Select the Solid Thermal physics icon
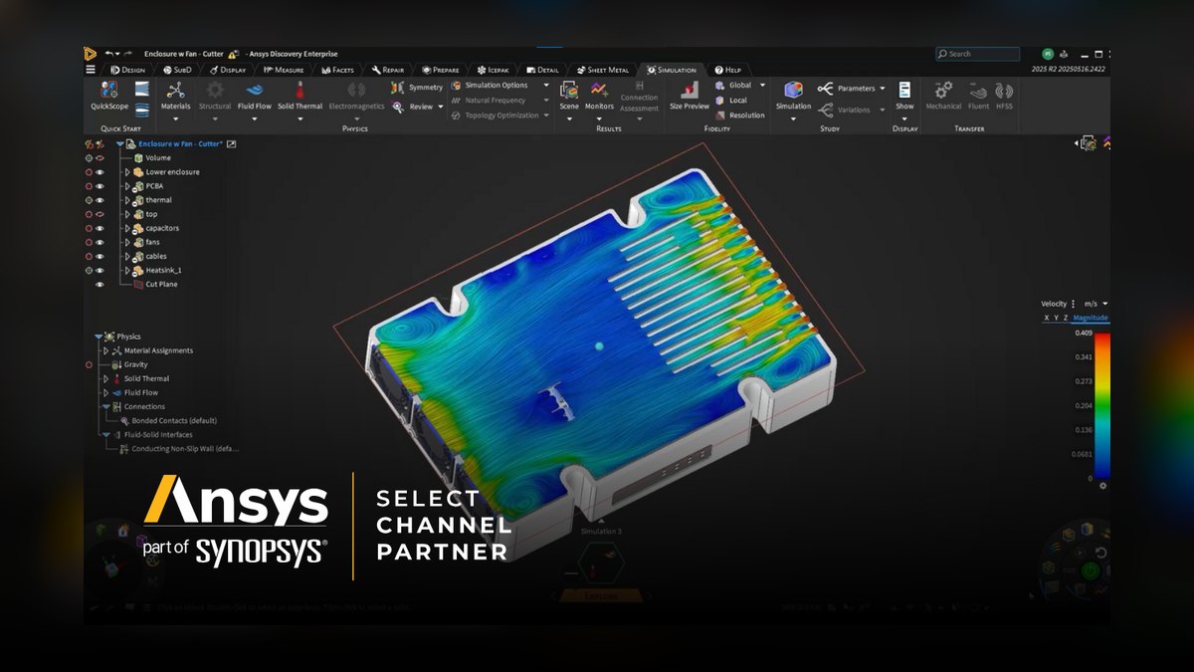Screen dimensions: 1194x672 click(x=299, y=91)
